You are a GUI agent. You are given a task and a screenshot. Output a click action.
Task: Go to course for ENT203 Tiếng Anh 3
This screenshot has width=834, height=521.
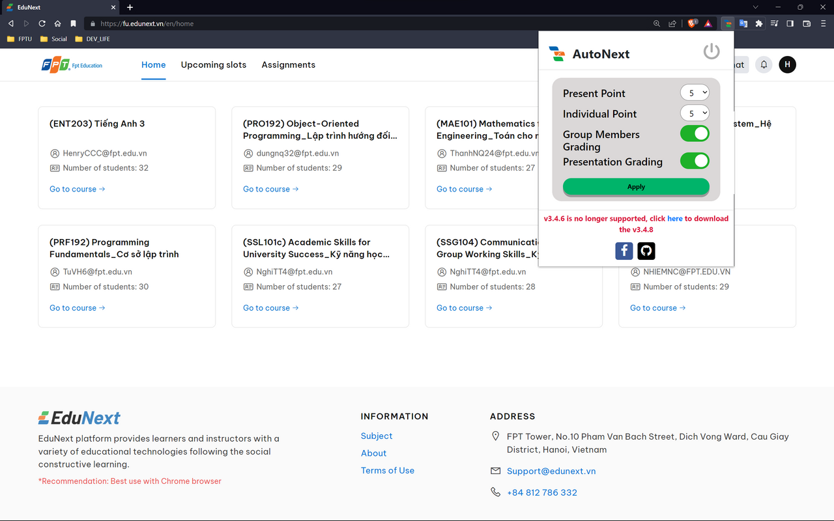[x=77, y=189]
